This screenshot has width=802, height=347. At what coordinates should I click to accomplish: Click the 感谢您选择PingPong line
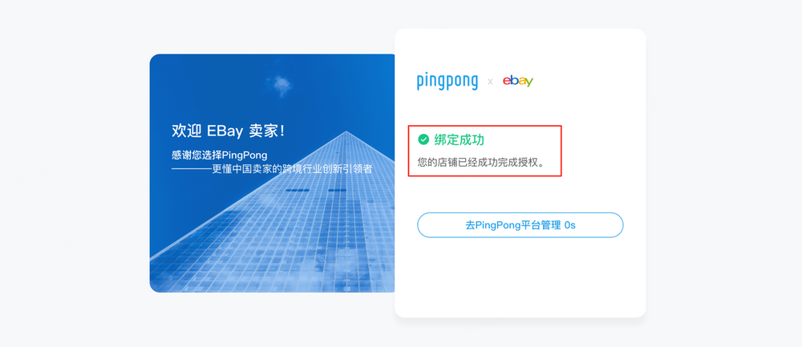coord(220,155)
